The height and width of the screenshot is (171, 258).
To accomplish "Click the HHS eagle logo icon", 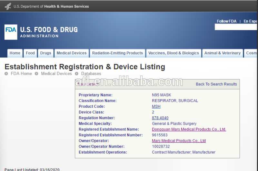I will [8, 6].
